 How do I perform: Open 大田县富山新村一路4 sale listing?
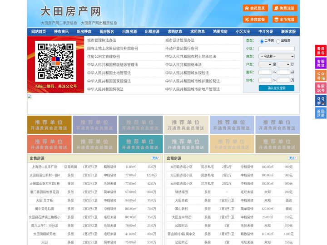click(45, 175)
